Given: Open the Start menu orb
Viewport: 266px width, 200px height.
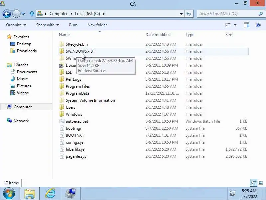Looking at the screenshot, I should pos(9,193).
